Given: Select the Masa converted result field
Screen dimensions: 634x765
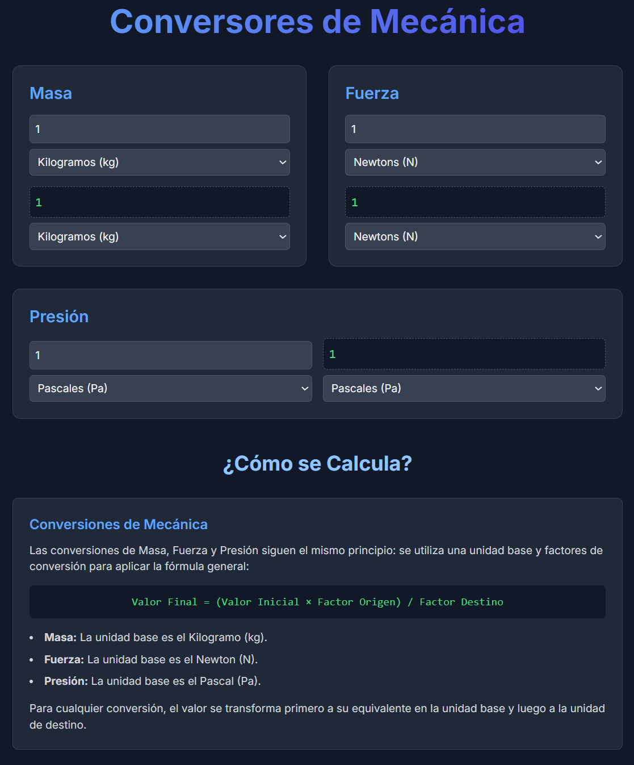Looking at the screenshot, I should tap(159, 202).
